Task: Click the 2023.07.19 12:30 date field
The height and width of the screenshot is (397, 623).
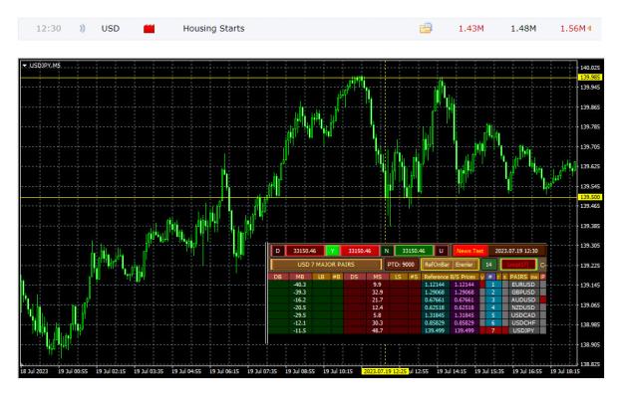Action: tap(516, 251)
